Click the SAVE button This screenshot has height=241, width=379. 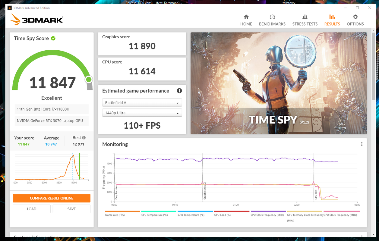pyautogui.click(x=71, y=209)
